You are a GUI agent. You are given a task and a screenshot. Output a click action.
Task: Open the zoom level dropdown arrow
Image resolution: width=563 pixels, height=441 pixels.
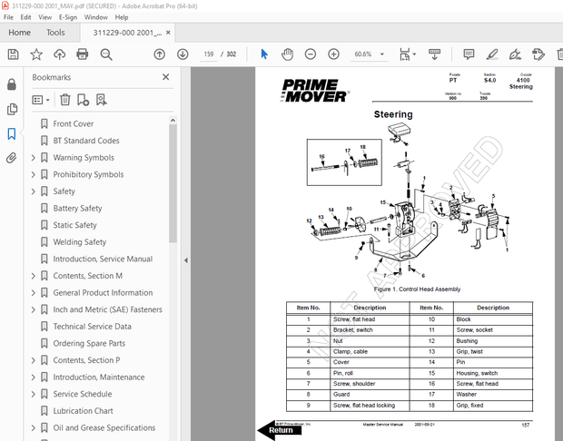pyautogui.click(x=382, y=54)
